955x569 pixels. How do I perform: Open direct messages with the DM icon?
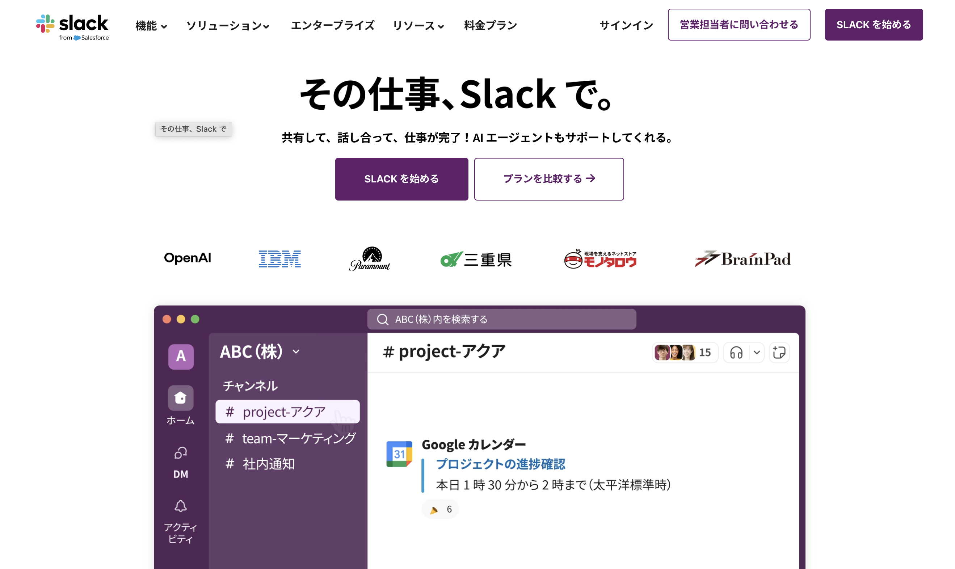(x=180, y=454)
